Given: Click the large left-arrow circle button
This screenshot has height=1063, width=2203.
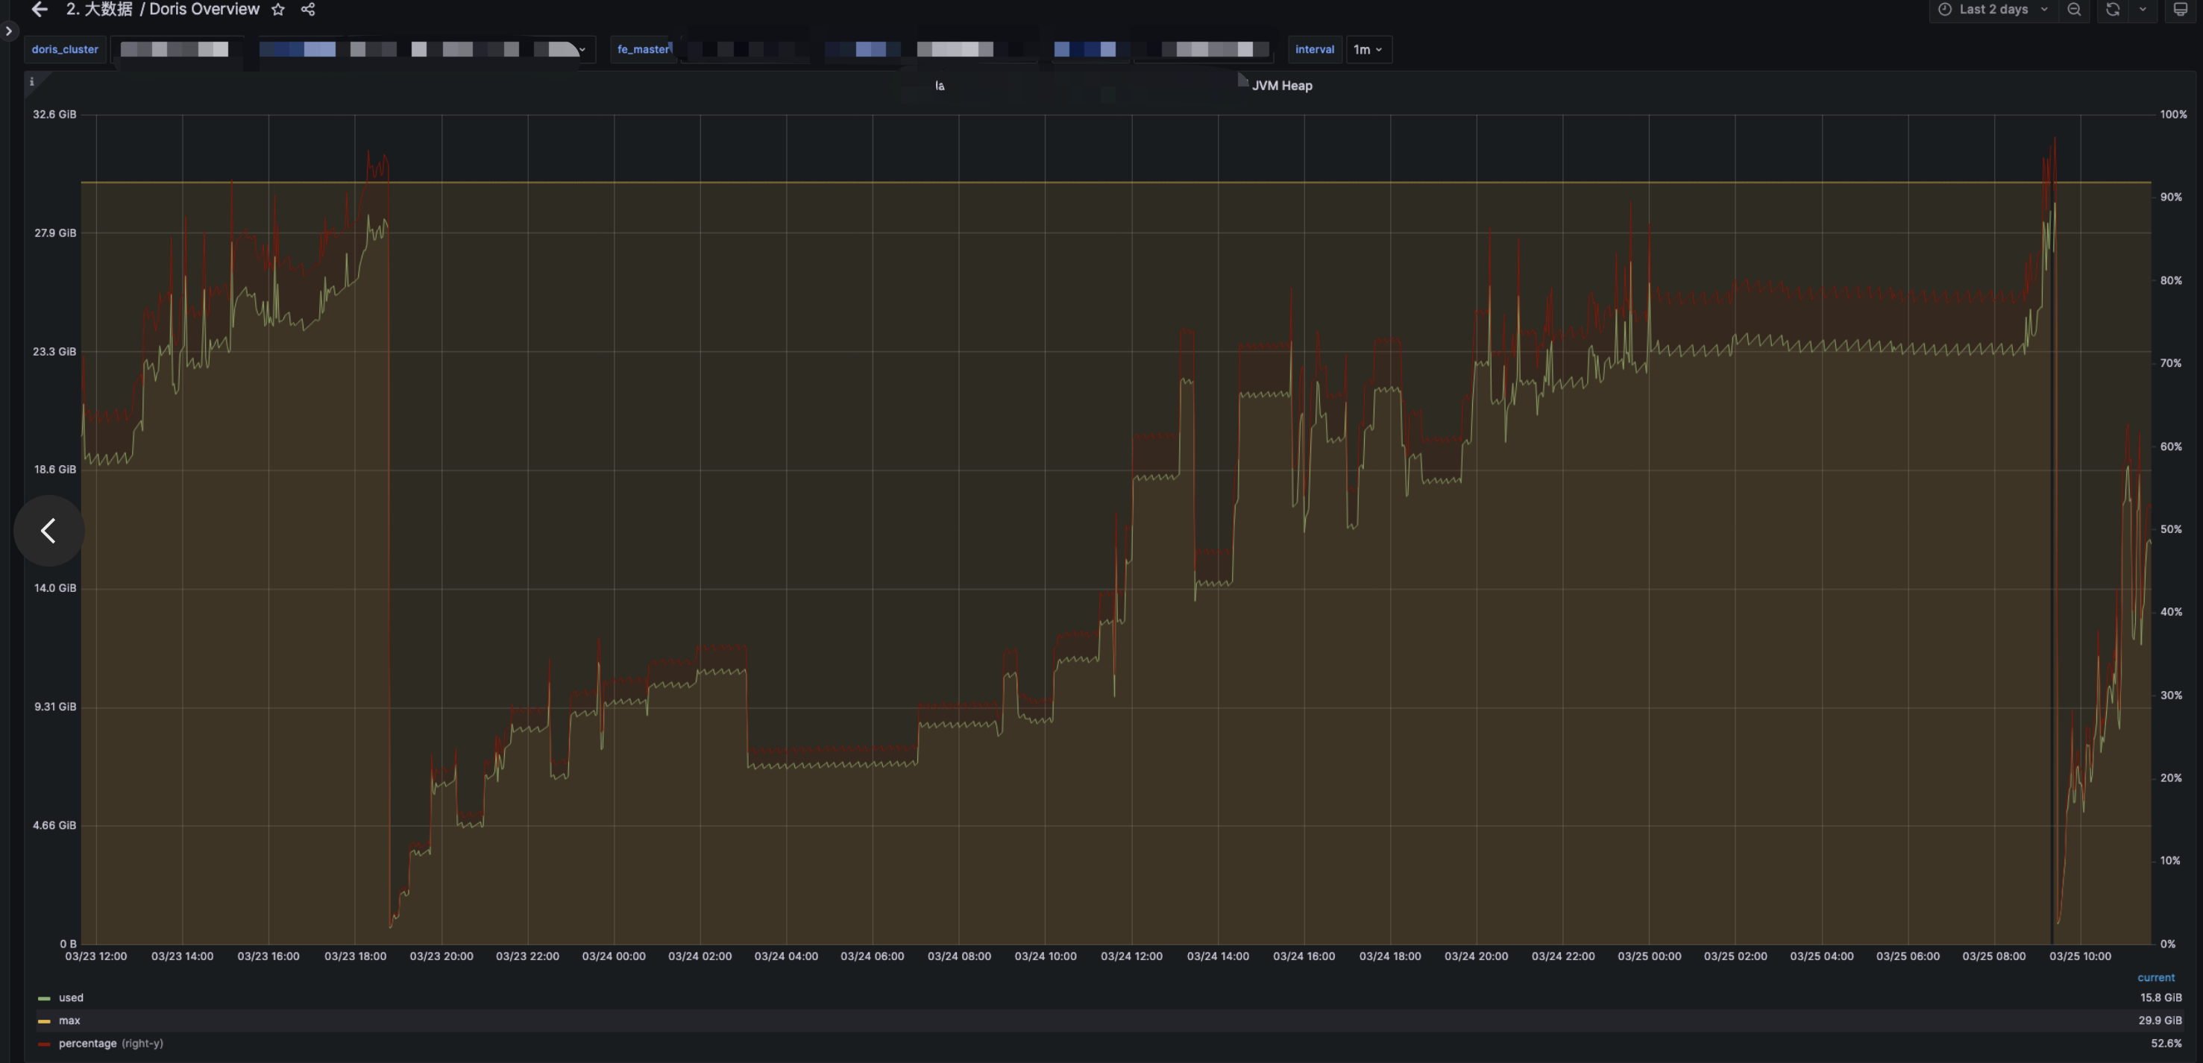Looking at the screenshot, I should [48, 531].
